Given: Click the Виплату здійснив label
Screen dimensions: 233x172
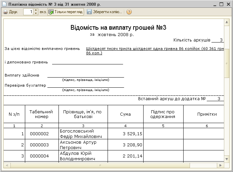Looking at the screenshot, I should point(22,75).
